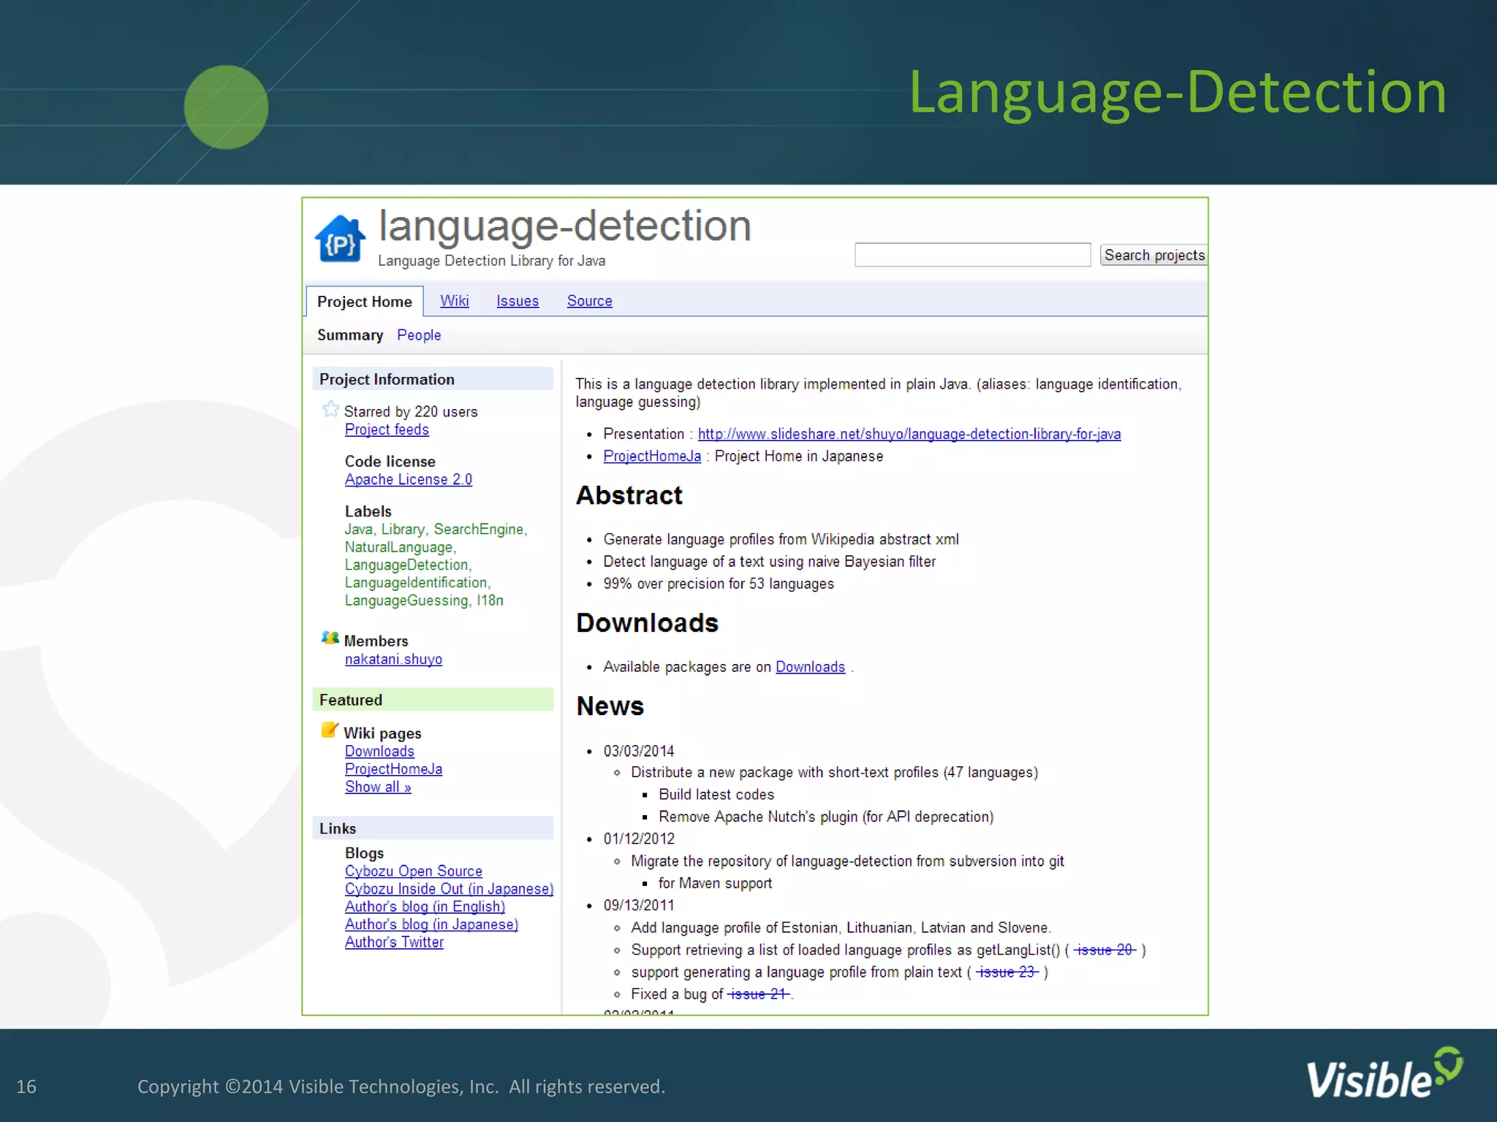Click the Links section header
Image resolution: width=1497 pixels, height=1122 pixels.
(433, 828)
